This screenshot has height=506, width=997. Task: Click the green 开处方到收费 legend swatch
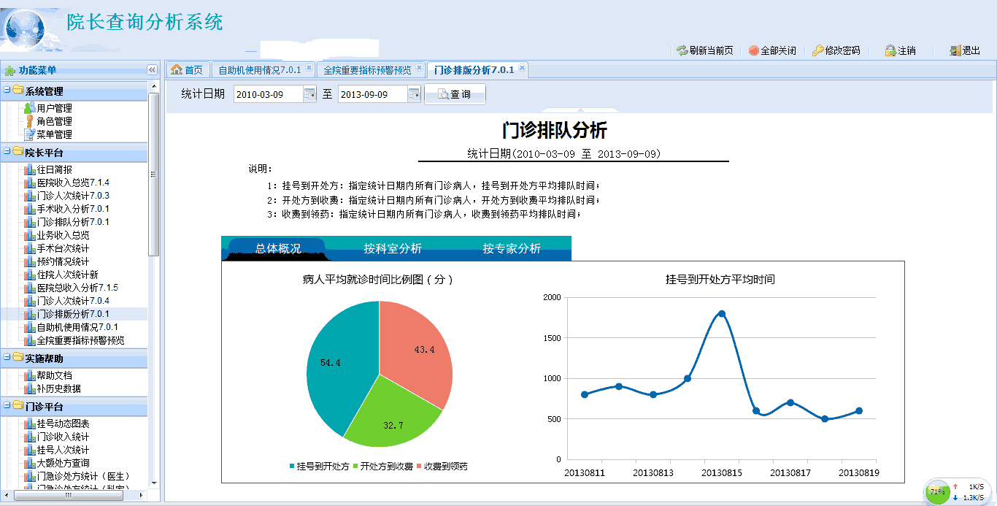pyautogui.click(x=355, y=467)
